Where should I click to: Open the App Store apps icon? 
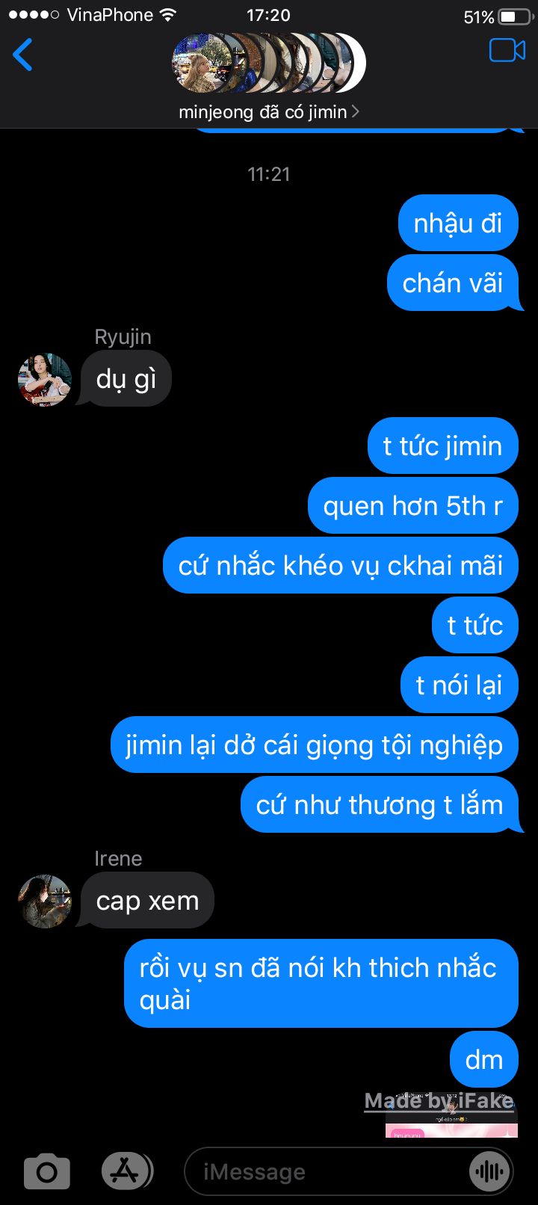pos(126,1171)
